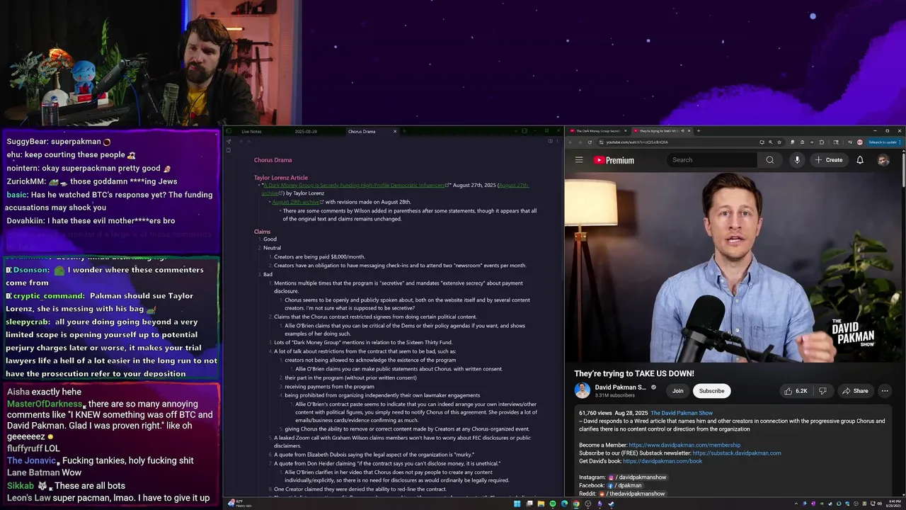Open the note's more options dots in Obsidian
This screenshot has height=510, width=906.
(x=557, y=142)
